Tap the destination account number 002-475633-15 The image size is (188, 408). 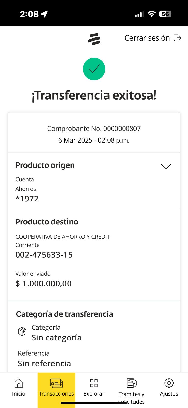click(x=44, y=255)
